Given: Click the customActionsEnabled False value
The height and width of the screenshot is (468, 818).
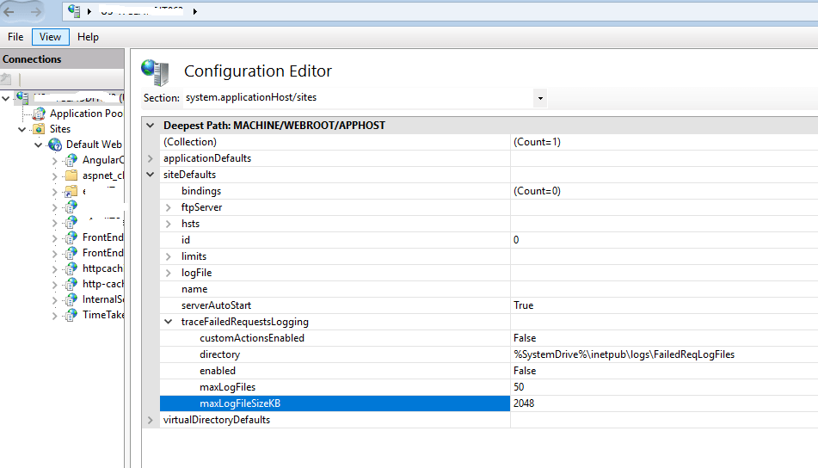Looking at the screenshot, I should click(525, 338).
